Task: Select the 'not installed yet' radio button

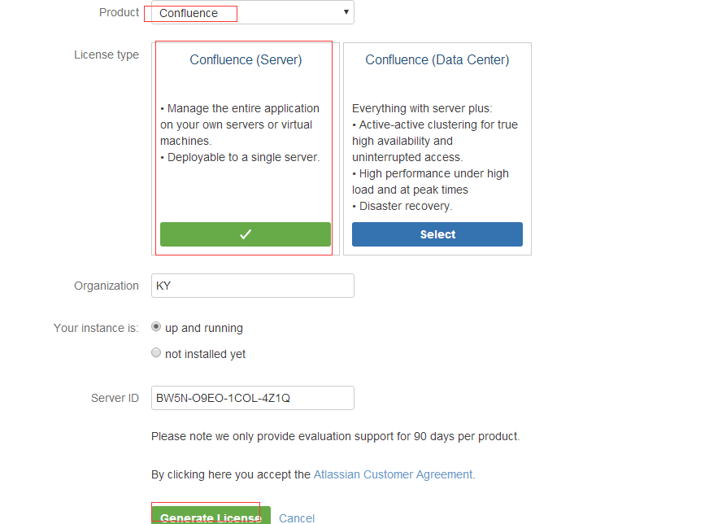Action: click(156, 352)
